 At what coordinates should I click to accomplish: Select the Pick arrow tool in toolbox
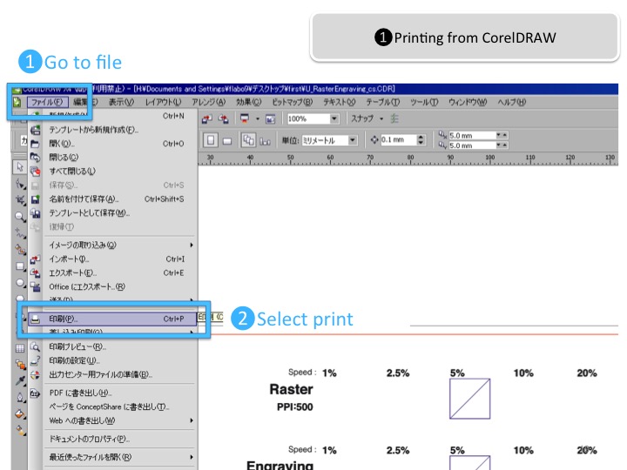(19, 166)
